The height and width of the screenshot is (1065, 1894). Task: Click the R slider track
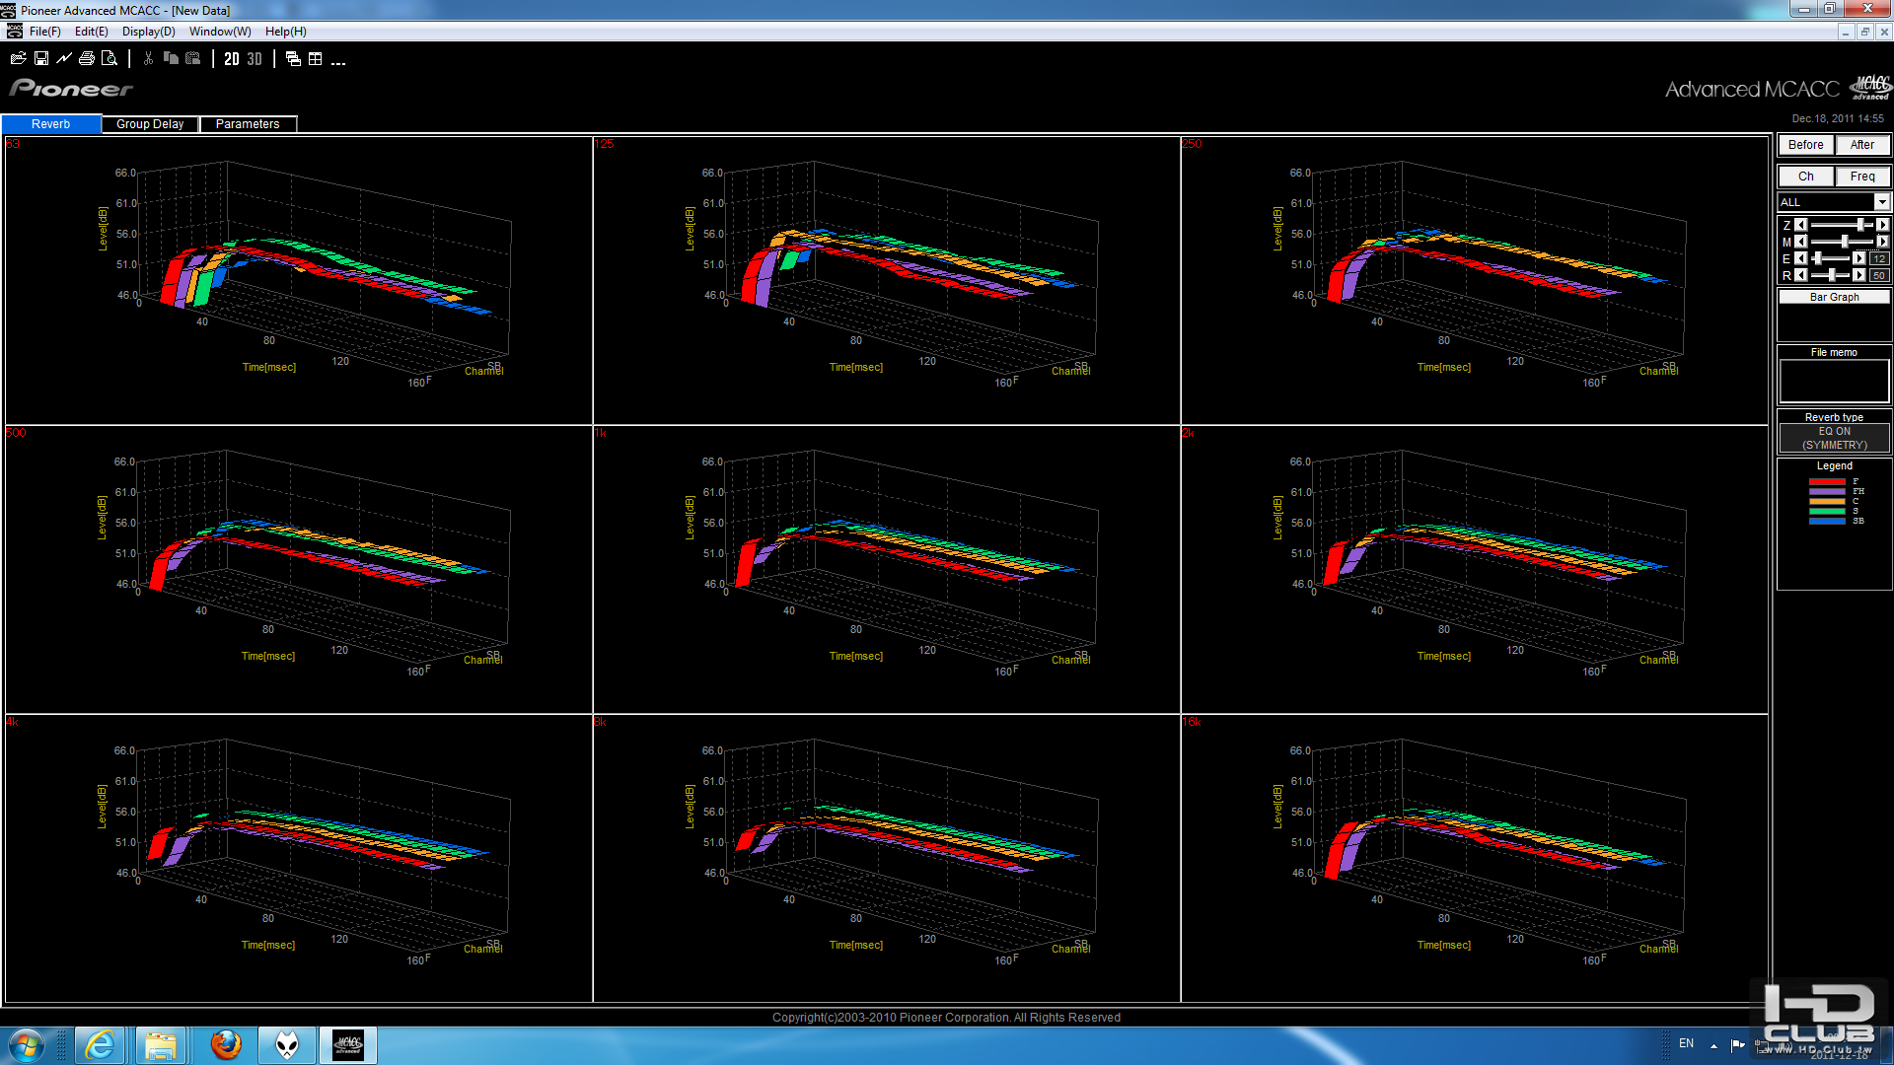1831,275
